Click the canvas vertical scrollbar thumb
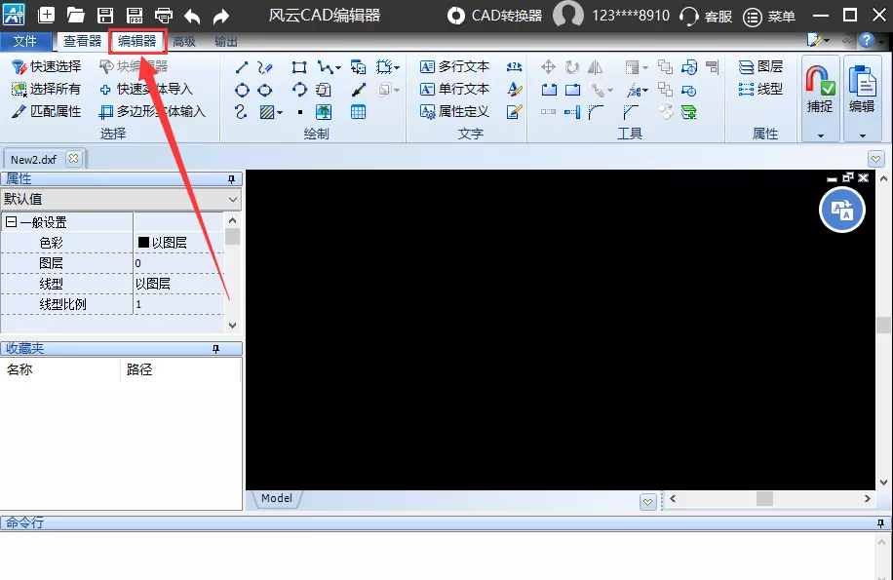 [883, 325]
